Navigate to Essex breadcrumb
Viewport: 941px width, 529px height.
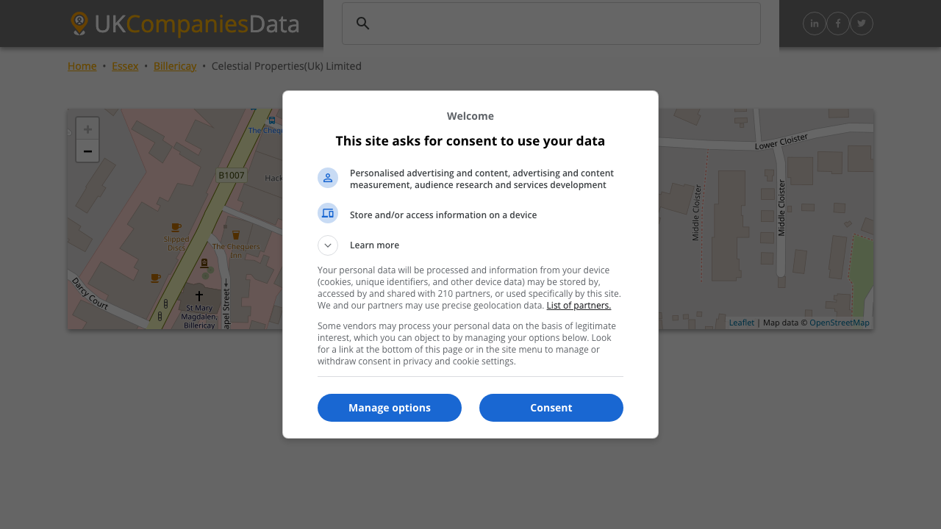click(x=125, y=66)
